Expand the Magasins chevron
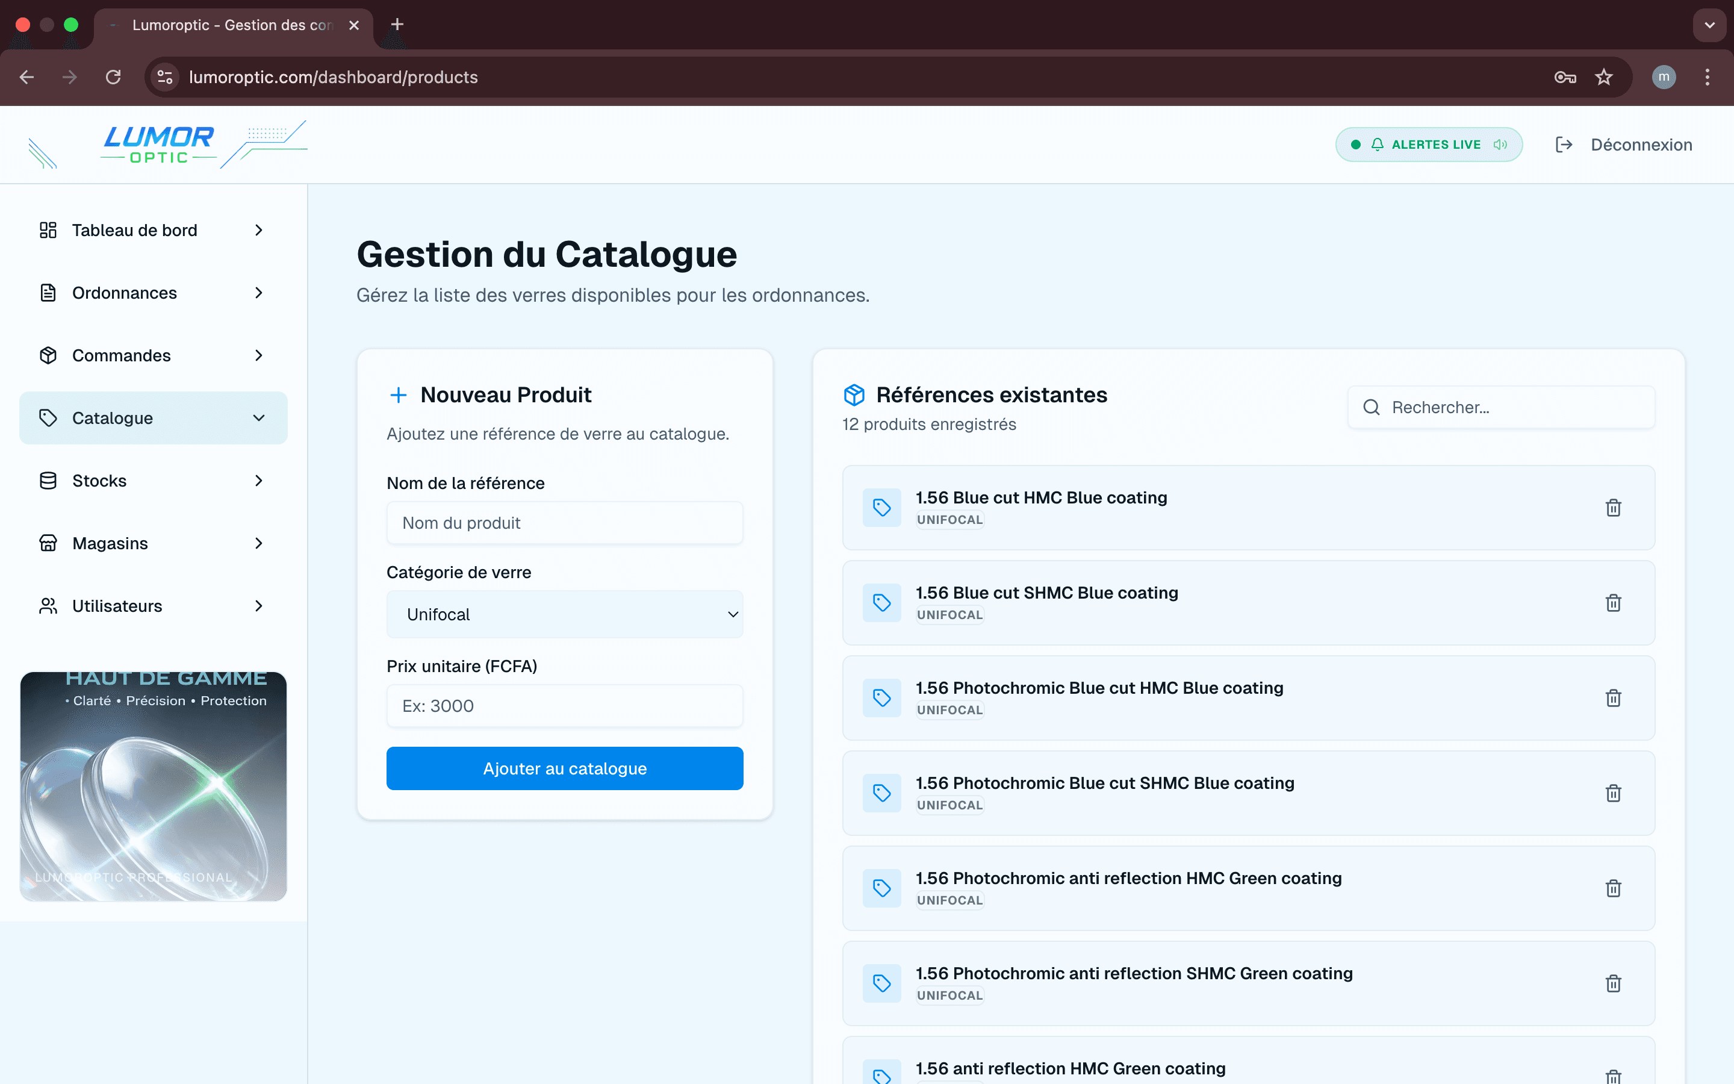1734x1084 pixels. click(x=259, y=543)
